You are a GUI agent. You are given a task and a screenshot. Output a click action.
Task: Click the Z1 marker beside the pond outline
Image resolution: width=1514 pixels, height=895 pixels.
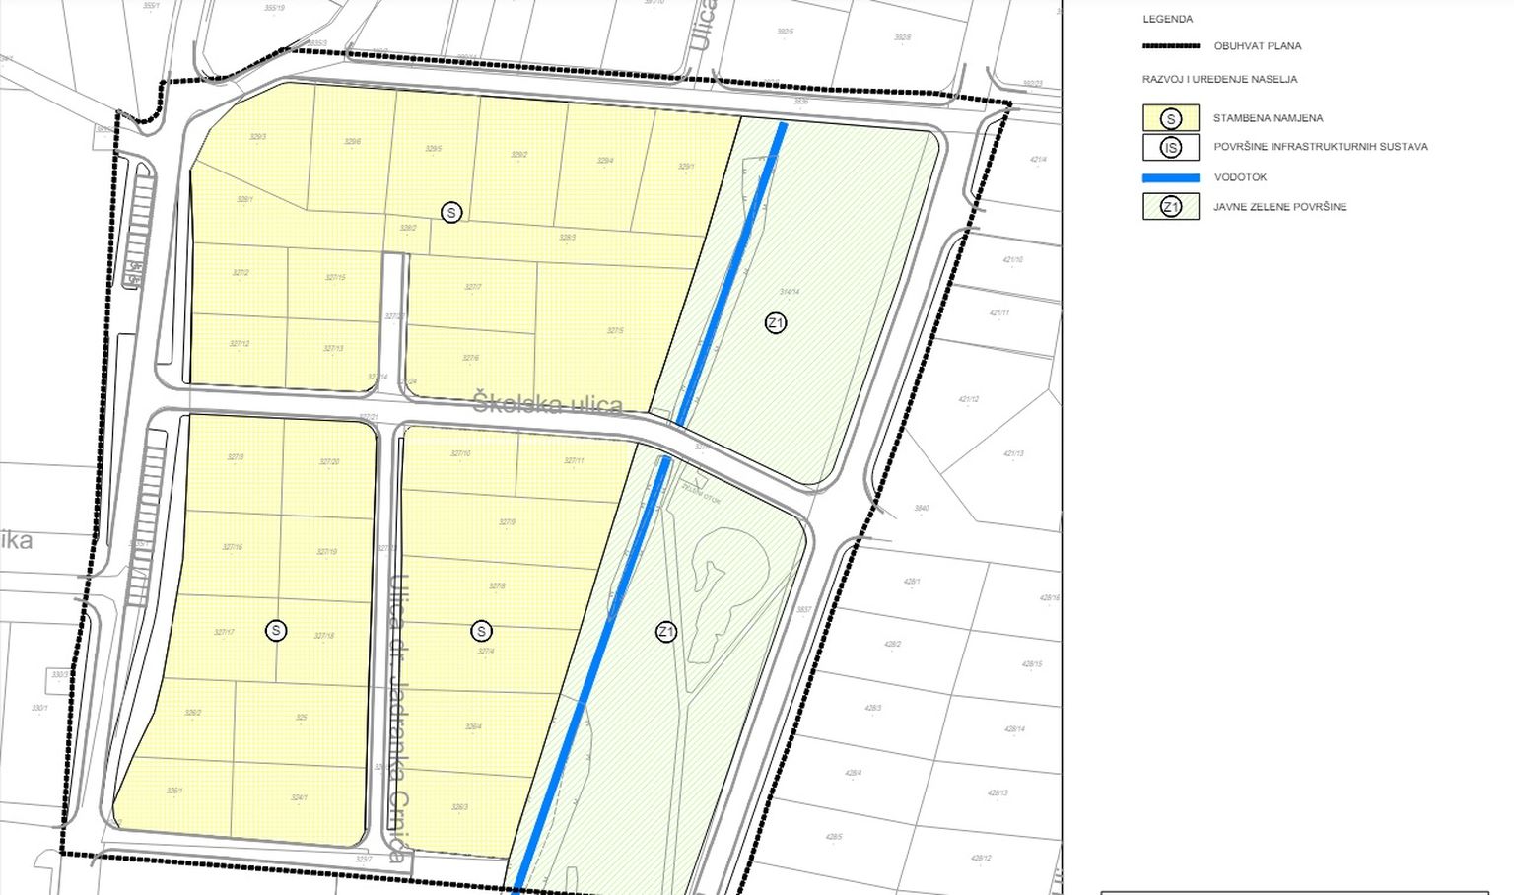[x=666, y=632]
